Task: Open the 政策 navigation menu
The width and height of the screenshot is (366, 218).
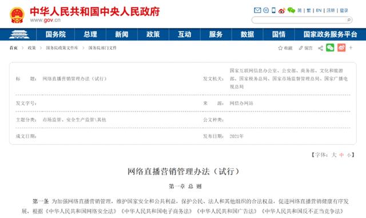Action: pos(153,34)
